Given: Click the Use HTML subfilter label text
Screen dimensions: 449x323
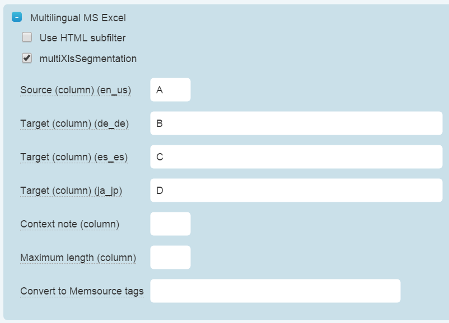Looking at the screenshot, I should 82,38.
